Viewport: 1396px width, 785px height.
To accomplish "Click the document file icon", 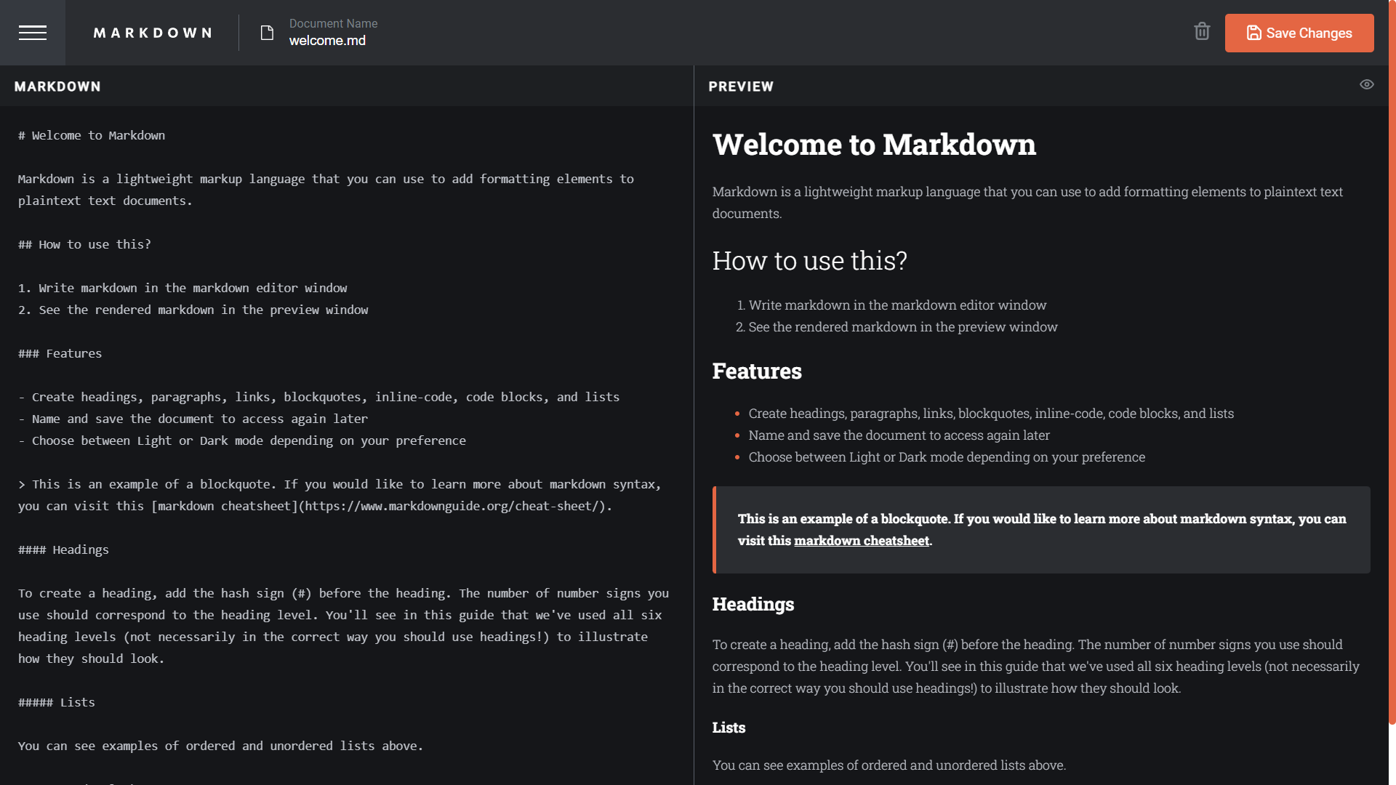I will click(x=267, y=33).
